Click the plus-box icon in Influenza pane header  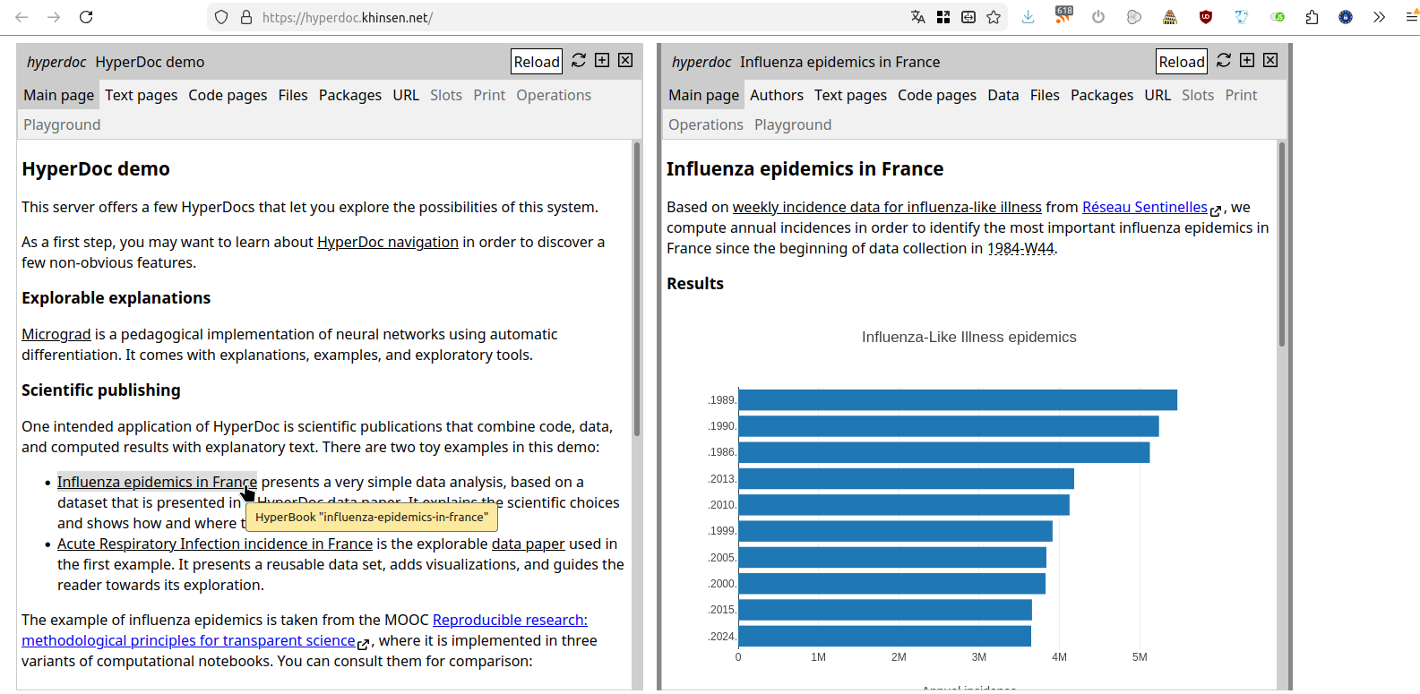coord(1247,60)
